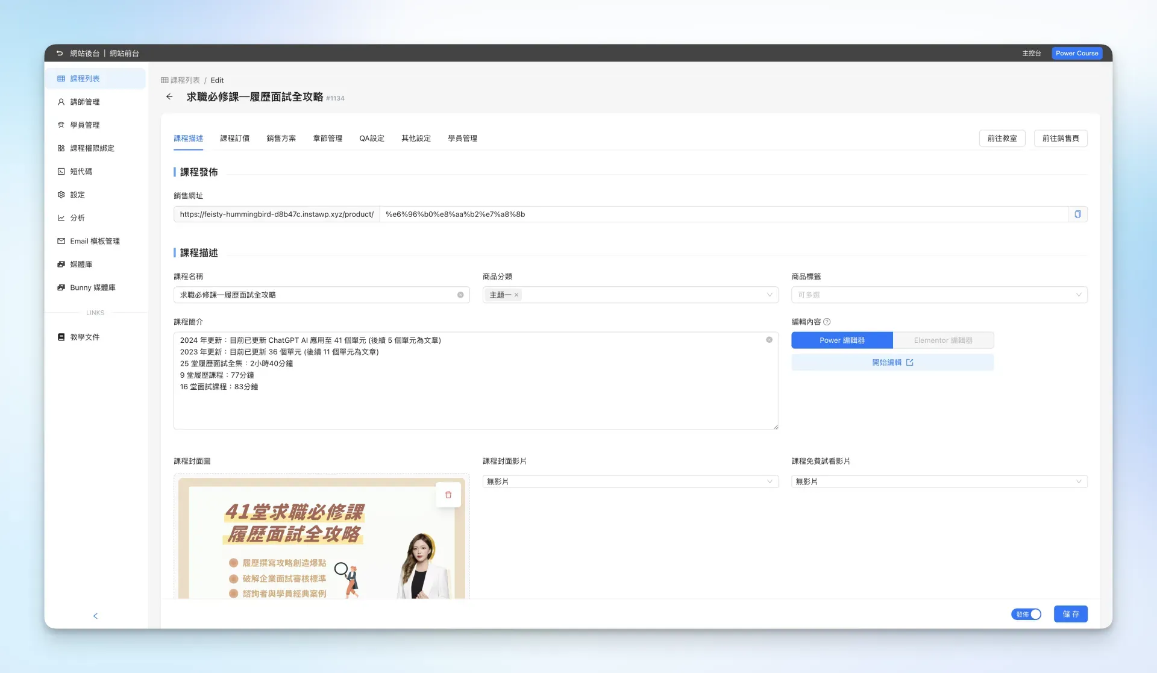Click the 儲存 save button
Image resolution: width=1157 pixels, height=673 pixels.
(1070, 615)
